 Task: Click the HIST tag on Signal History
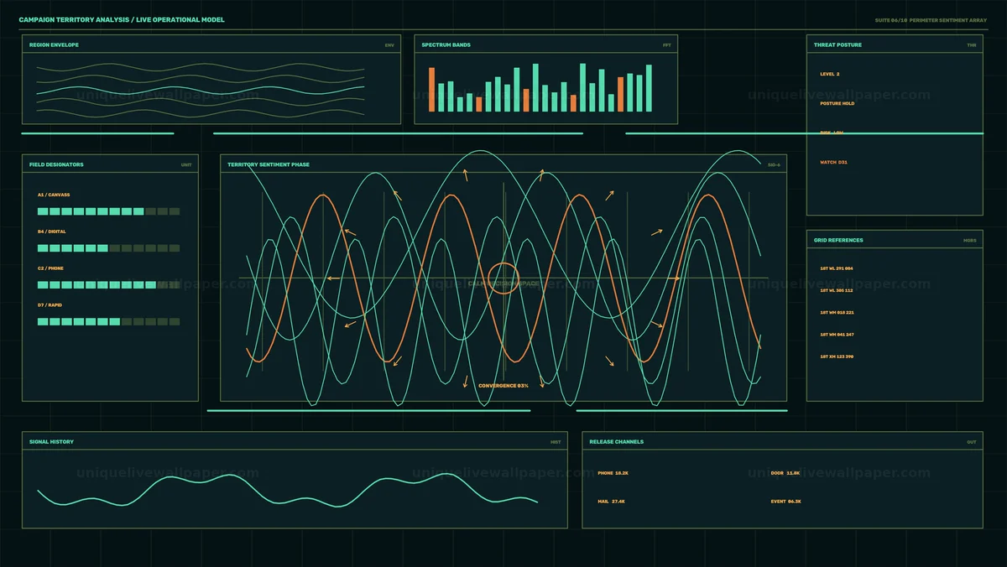click(x=556, y=442)
